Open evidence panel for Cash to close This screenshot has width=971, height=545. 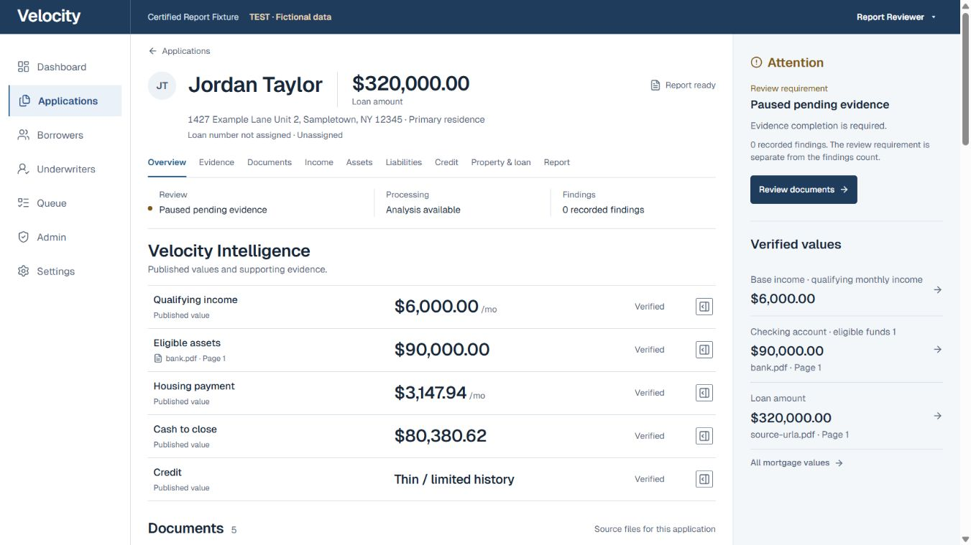point(704,436)
